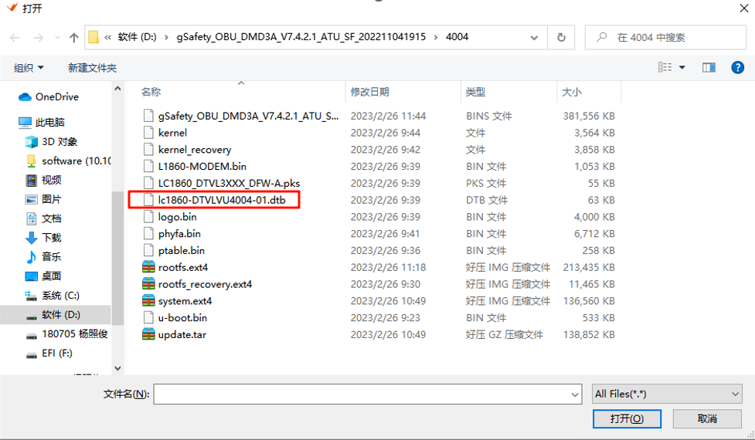Click the up one level arrow
The image size is (755, 440).
[x=74, y=37]
